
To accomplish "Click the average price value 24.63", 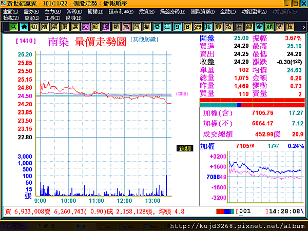I will coord(294,70).
